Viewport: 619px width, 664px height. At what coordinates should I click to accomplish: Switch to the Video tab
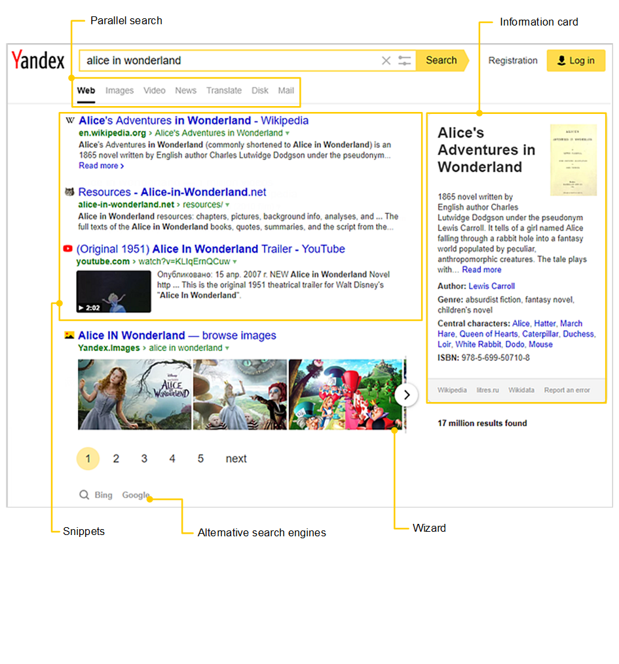tap(154, 90)
